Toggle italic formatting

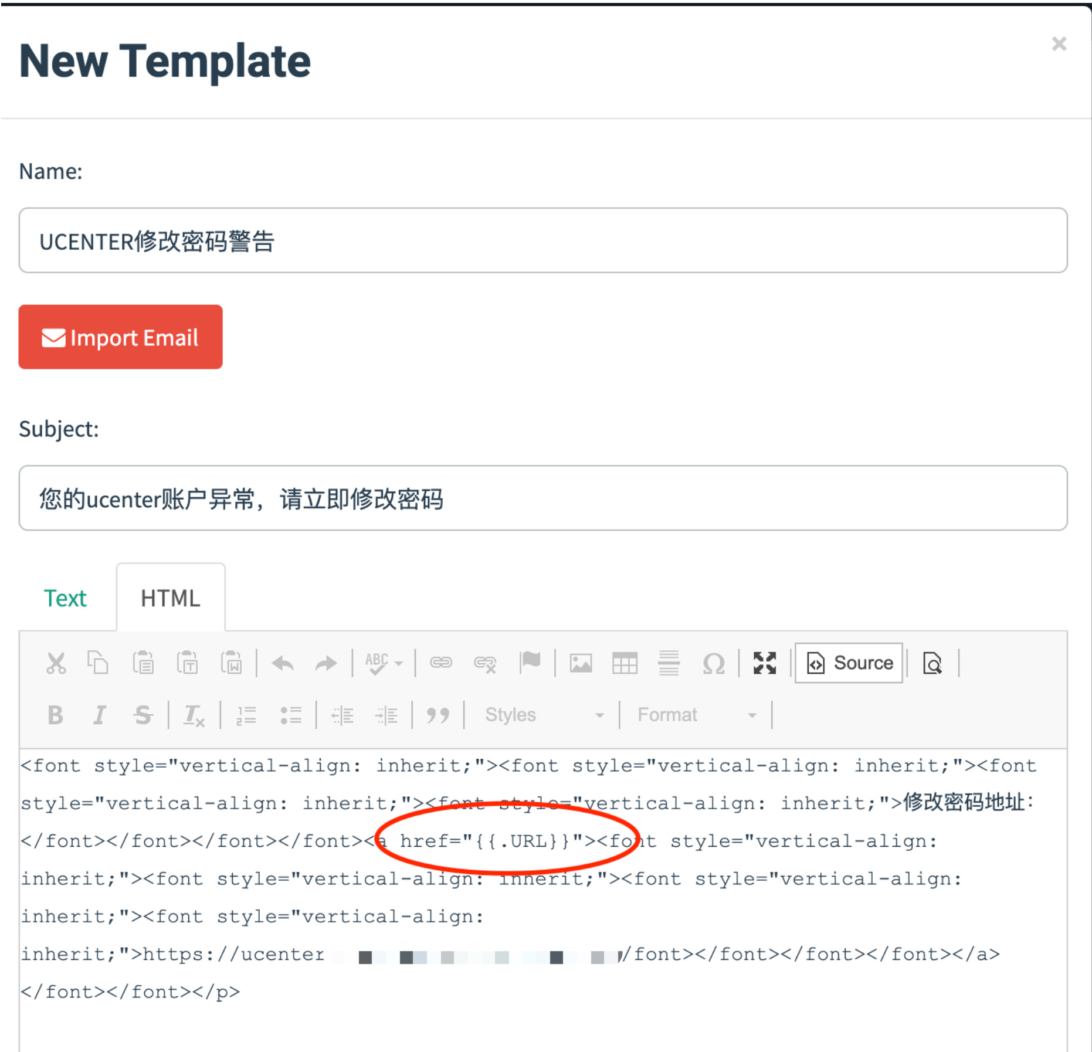click(x=100, y=715)
